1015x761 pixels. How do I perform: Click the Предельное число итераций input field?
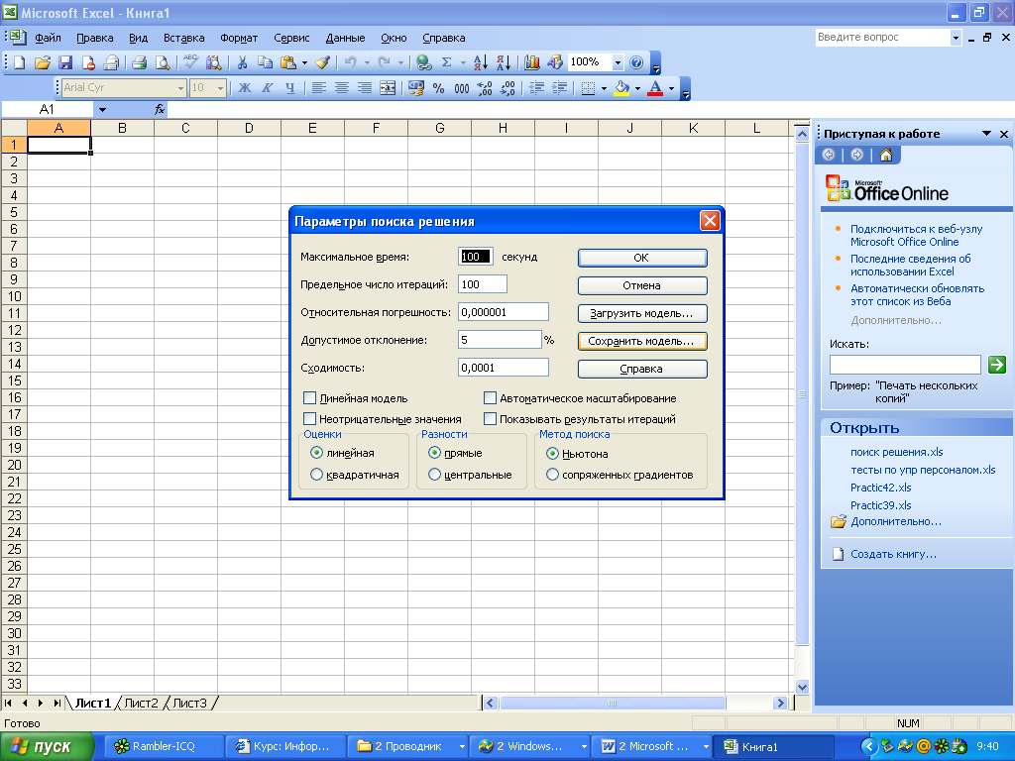click(x=483, y=284)
